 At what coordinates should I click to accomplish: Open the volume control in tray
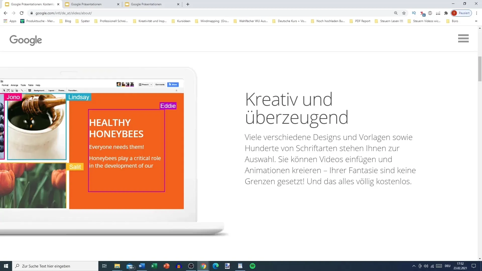pyautogui.click(x=426, y=266)
